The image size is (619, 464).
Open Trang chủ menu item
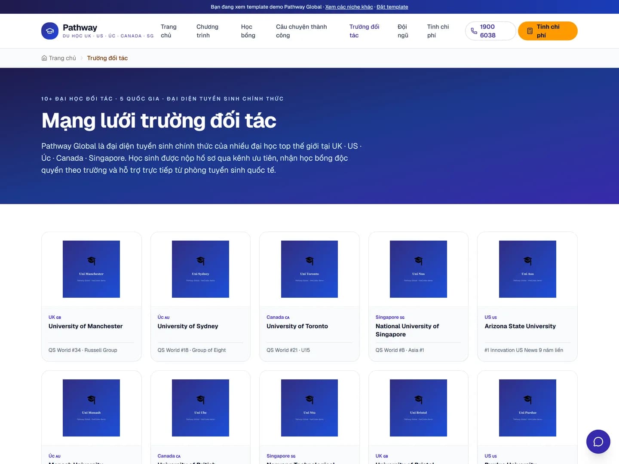pyautogui.click(x=169, y=31)
